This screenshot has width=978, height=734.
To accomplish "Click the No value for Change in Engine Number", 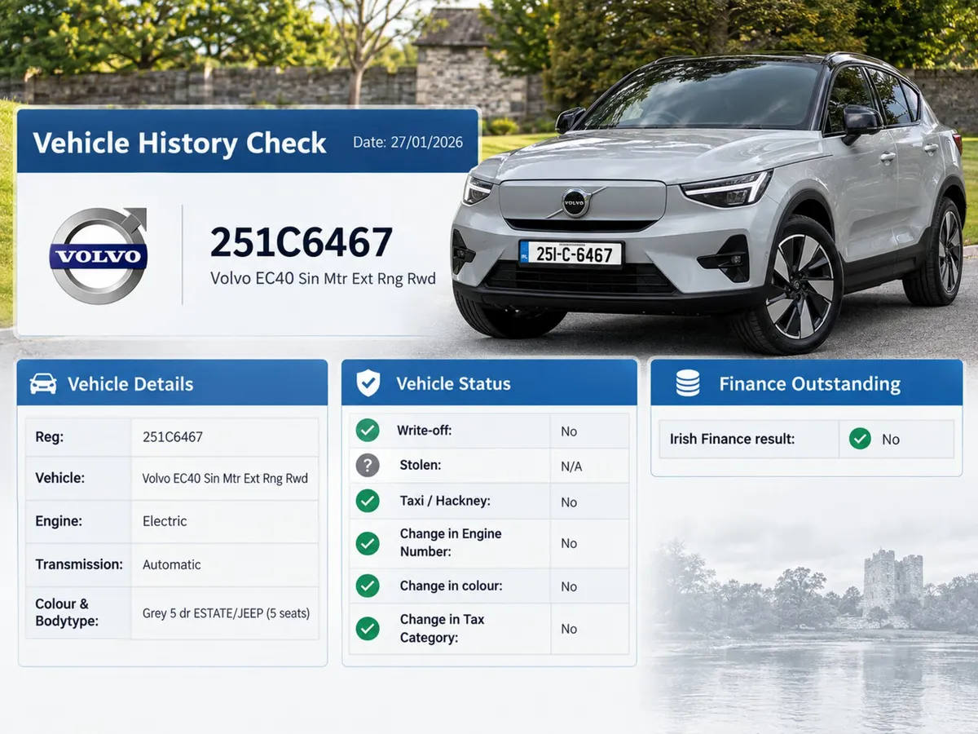I will (569, 544).
